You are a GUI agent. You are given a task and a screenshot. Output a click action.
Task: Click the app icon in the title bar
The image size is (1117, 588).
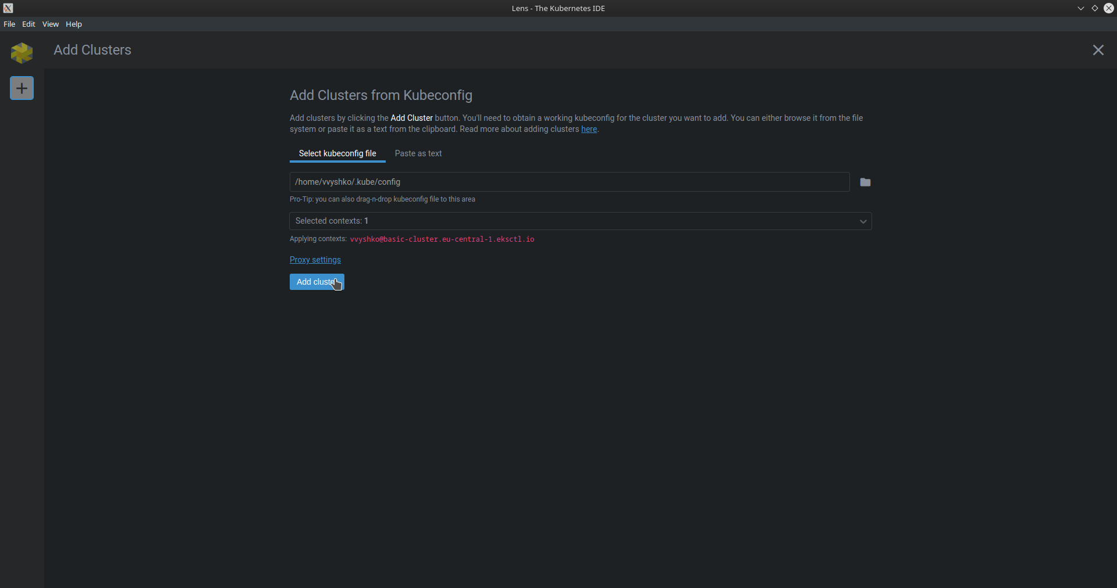click(8, 8)
